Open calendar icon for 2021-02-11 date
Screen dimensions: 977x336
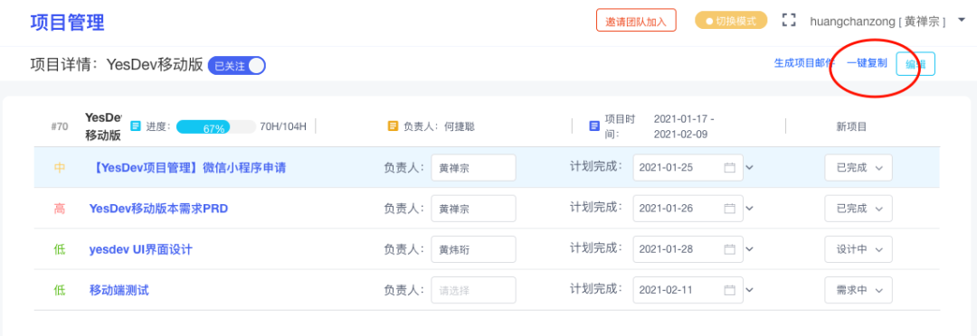pos(730,290)
